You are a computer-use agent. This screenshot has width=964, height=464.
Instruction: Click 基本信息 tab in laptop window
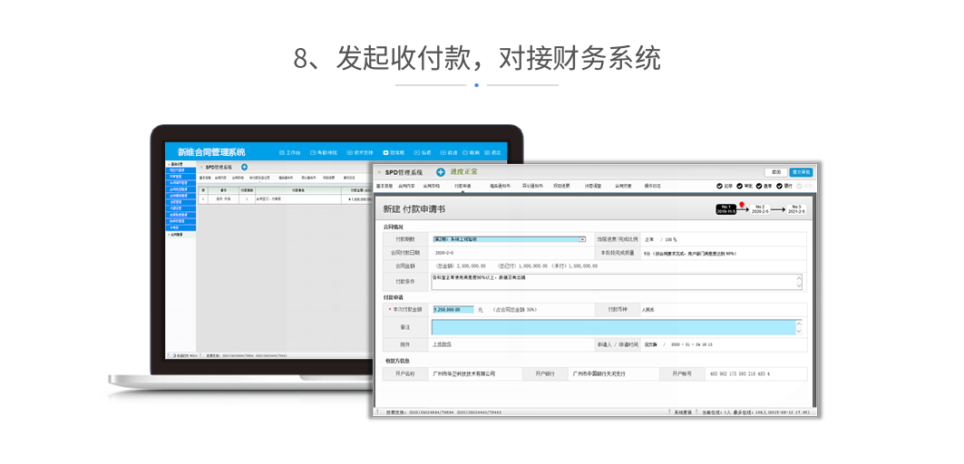coord(205,178)
